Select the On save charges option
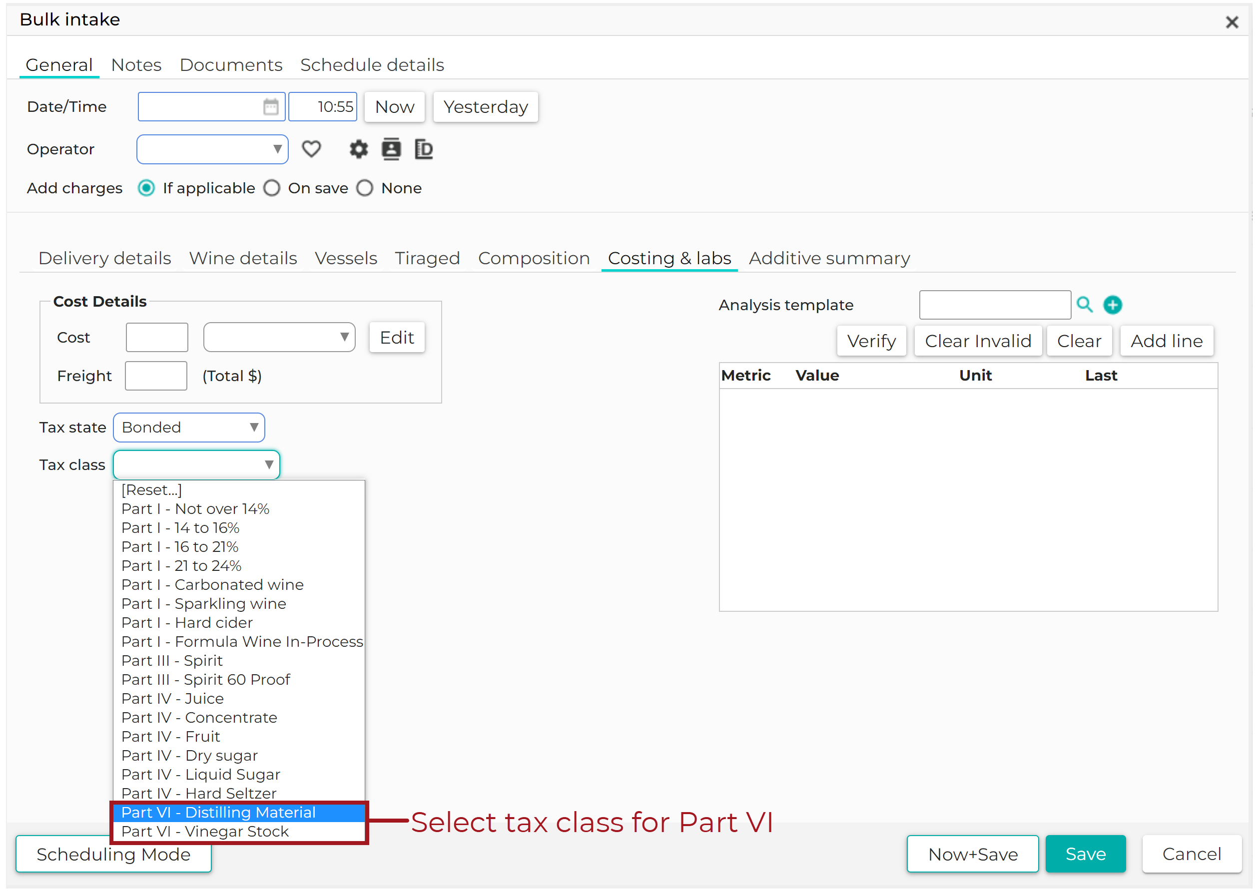Image resolution: width=1260 pixels, height=895 pixels. click(272, 188)
